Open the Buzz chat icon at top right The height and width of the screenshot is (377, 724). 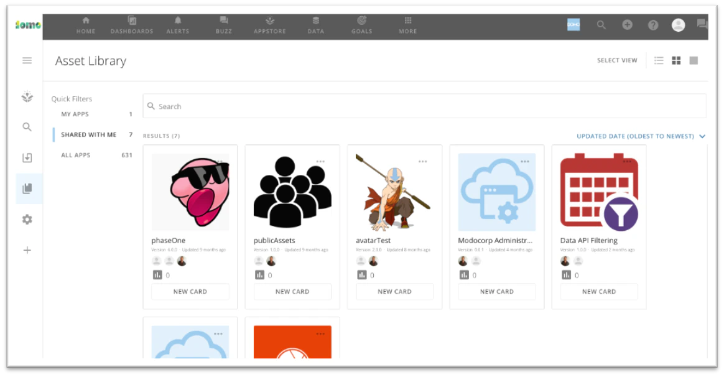point(702,24)
